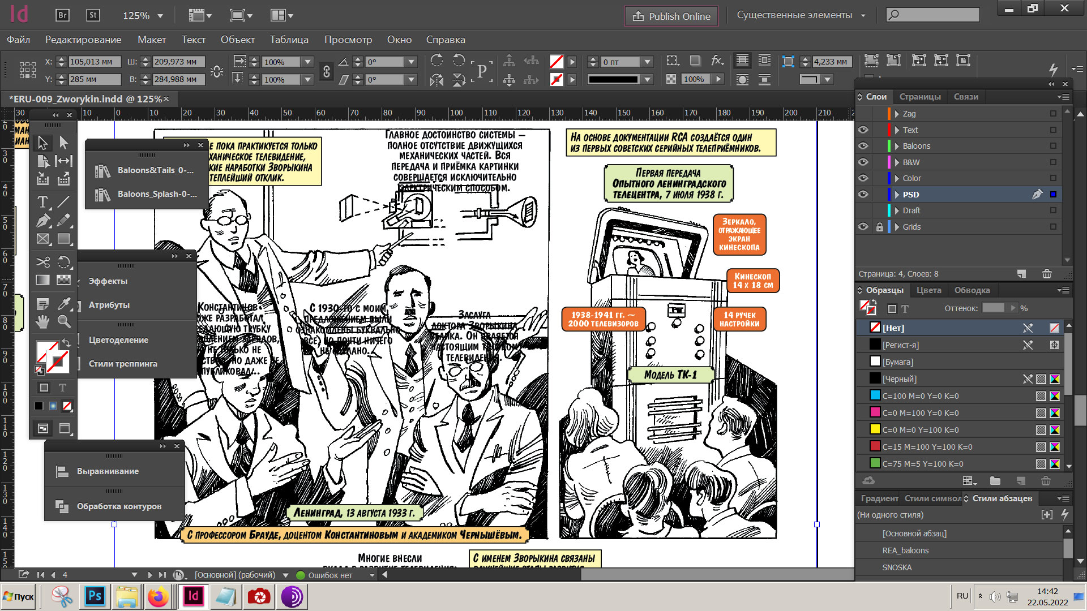Toggle visibility of Baloons layer
The width and height of the screenshot is (1087, 611).
point(863,145)
